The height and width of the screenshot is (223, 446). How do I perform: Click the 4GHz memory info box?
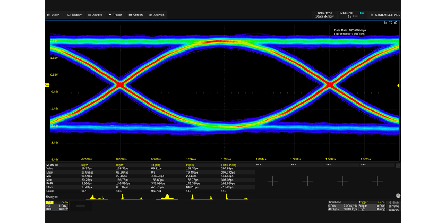tap(324, 15)
